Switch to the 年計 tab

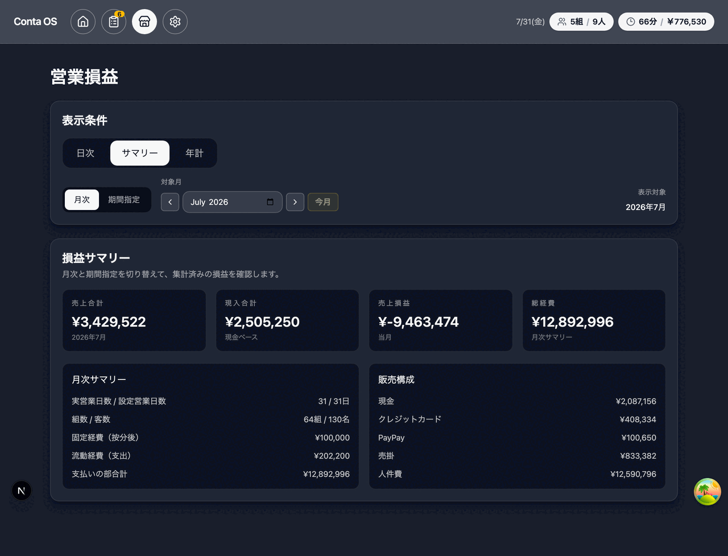pos(195,153)
